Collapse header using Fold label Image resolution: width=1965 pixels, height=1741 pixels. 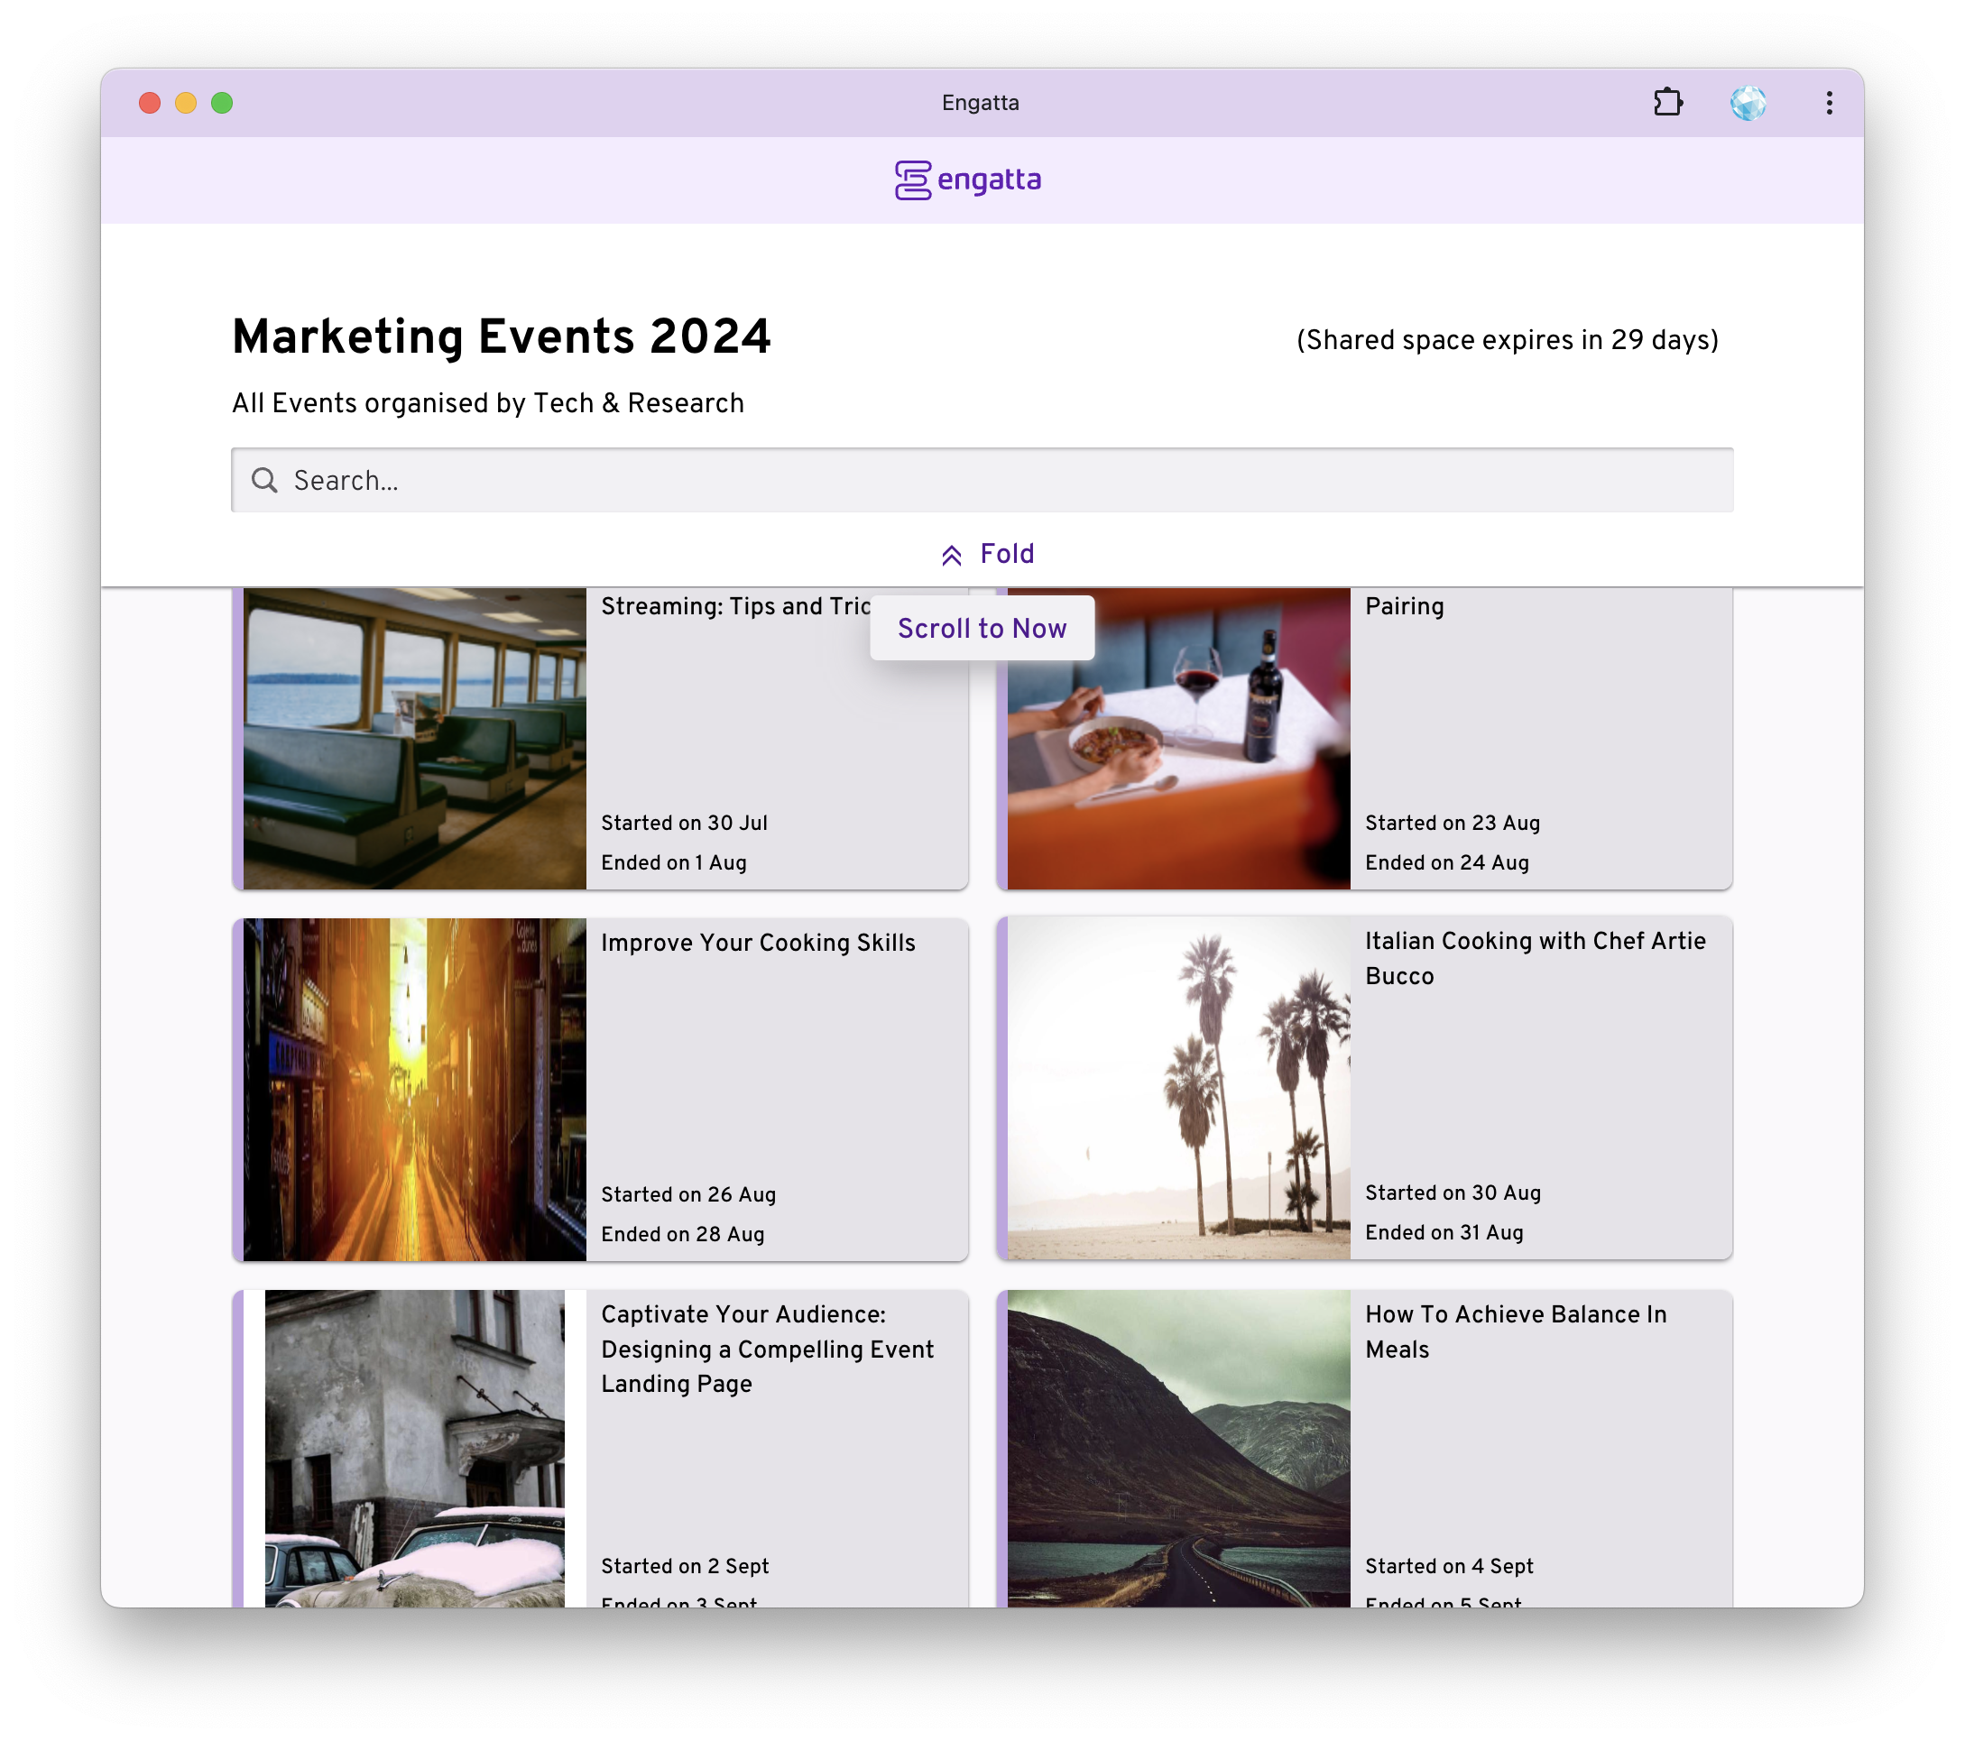pos(1007,554)
